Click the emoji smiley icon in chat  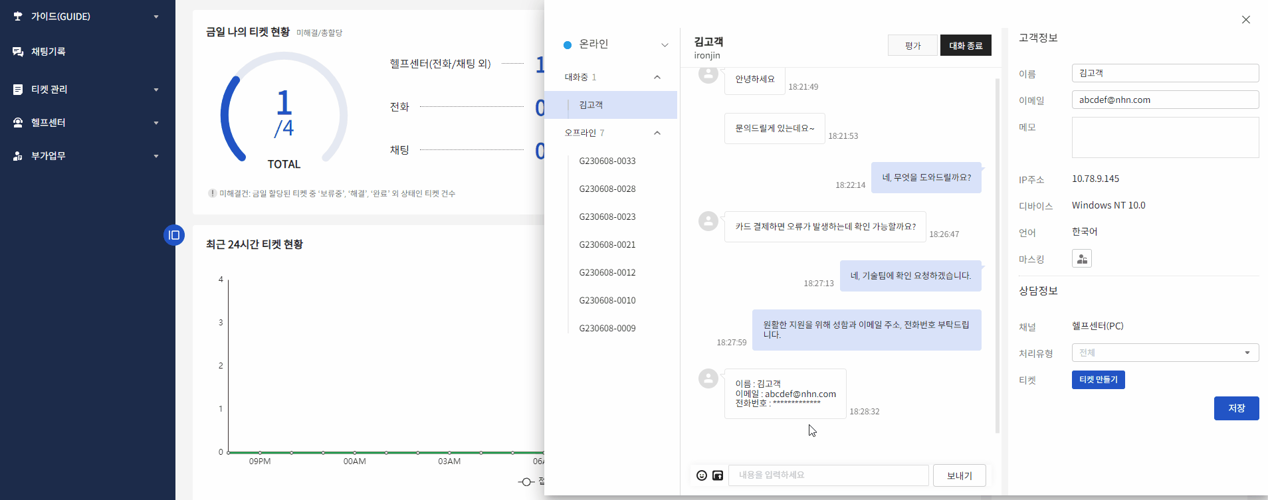coord(701,475)
